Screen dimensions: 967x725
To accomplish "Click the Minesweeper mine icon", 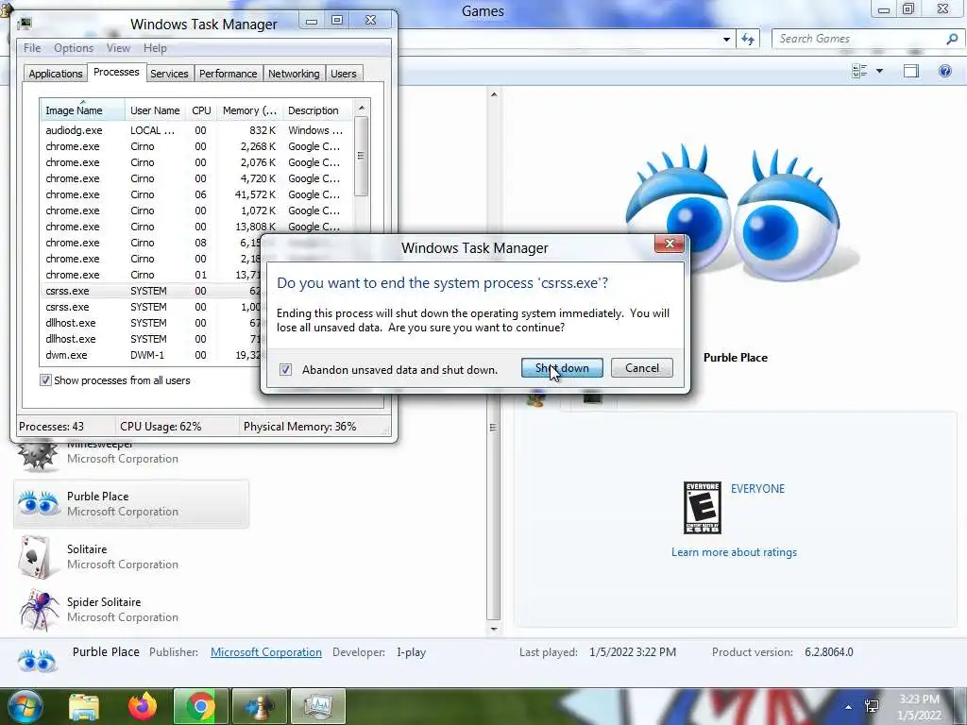I will click(37, 455).
